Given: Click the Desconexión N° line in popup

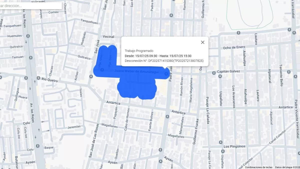Looking at the screenshot, I should click(x=164, y=61).
